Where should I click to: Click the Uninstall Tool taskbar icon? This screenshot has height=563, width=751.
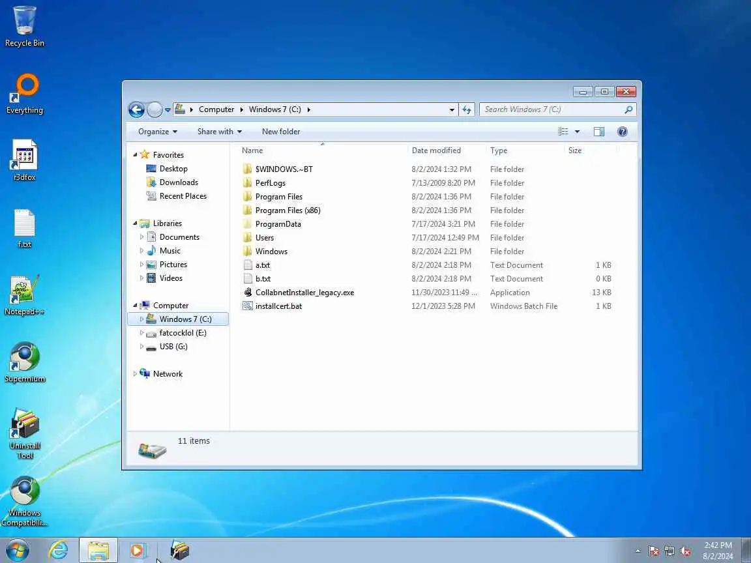tap(180, 551)
